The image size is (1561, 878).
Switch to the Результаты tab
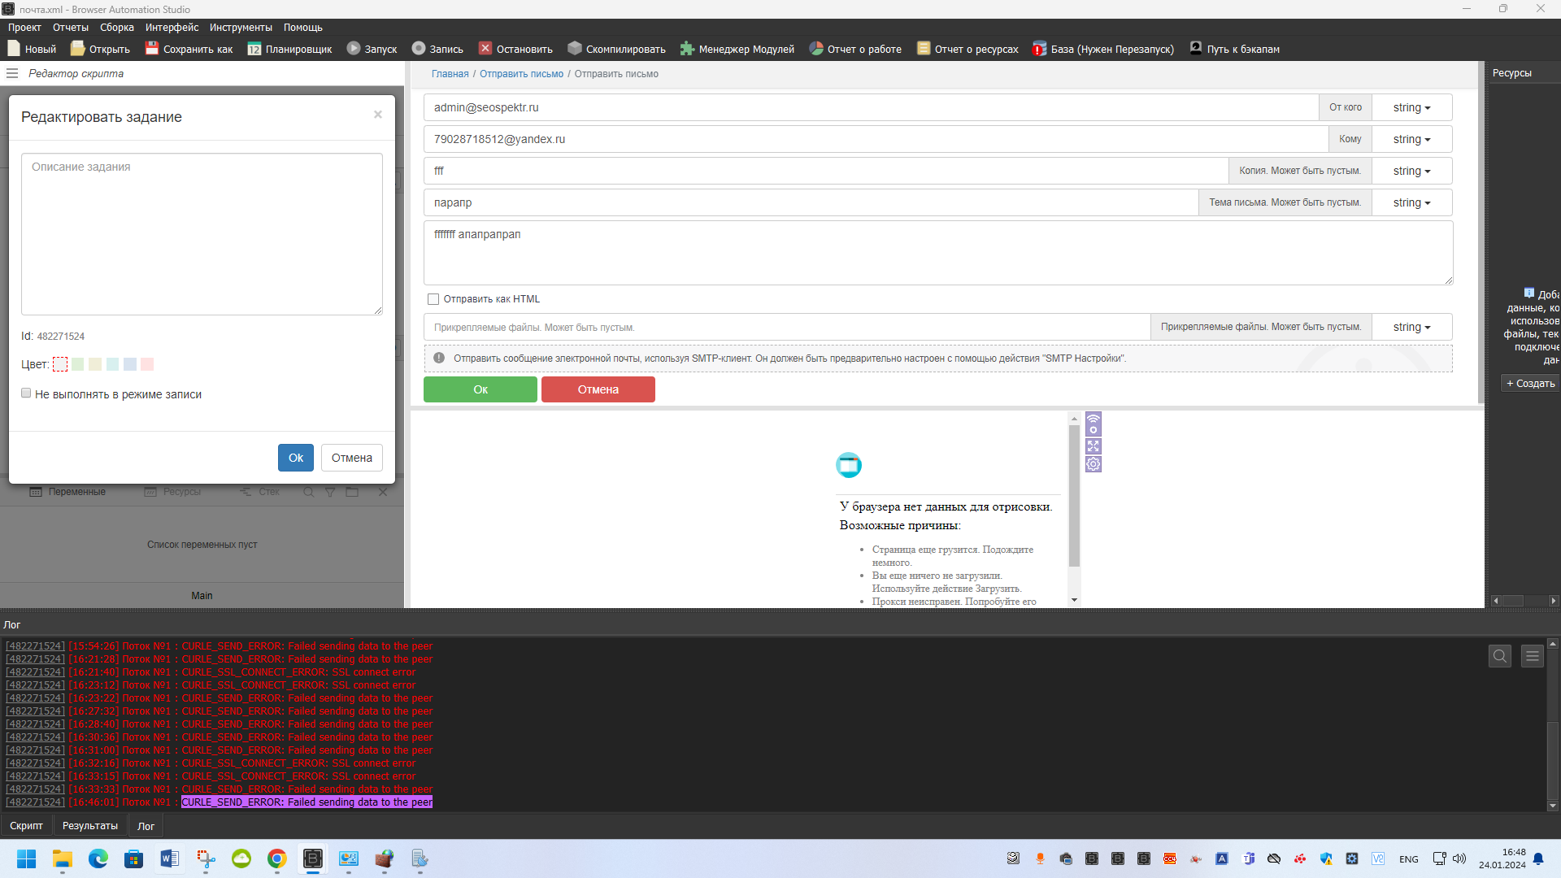(x=90, y=826)
